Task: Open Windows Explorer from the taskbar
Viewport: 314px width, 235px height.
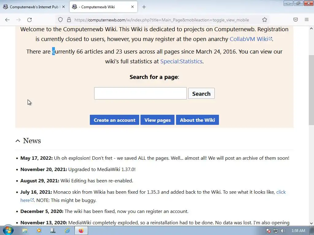Action: [25, 231]
